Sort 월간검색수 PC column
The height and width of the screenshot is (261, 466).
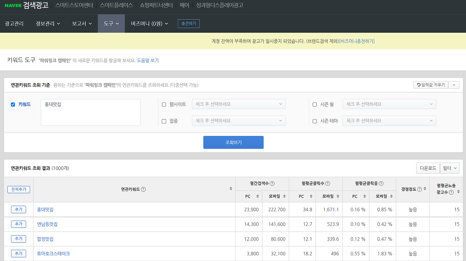coord(257,197)
